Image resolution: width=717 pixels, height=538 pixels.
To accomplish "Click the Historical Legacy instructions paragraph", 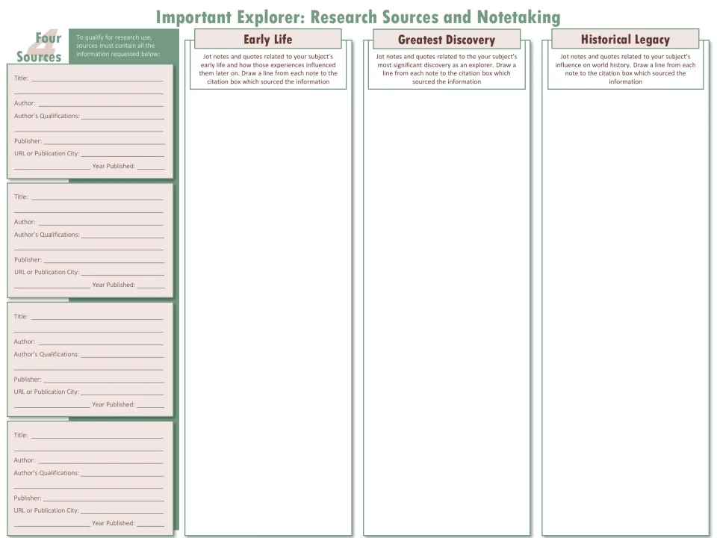I will coord(625,69).
